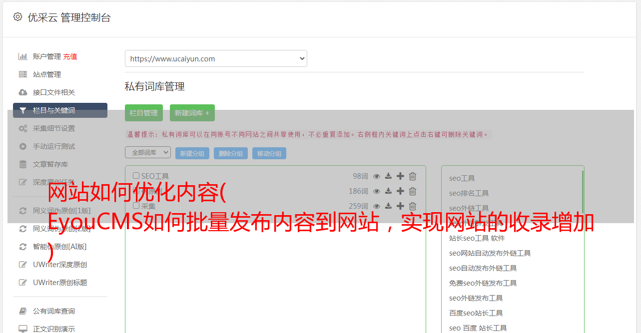
Task: Add keywords to the SEO工具 library
Action: coord(400,176)
